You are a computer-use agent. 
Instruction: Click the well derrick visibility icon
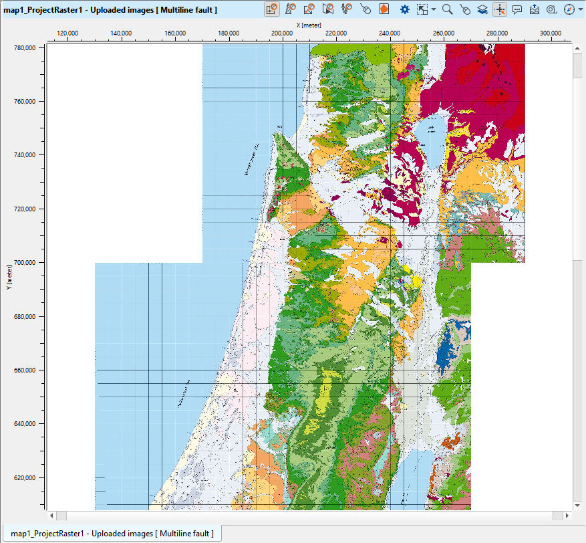[x=291, y=9]
